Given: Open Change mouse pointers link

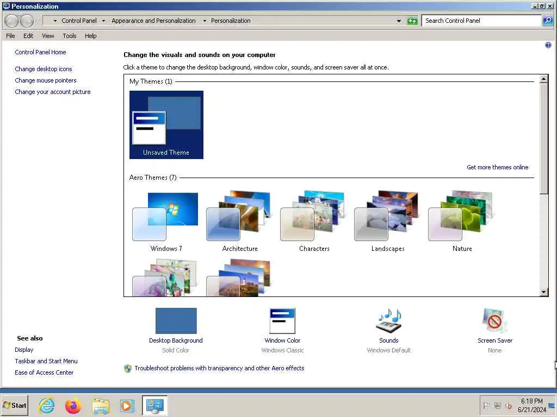Looking at the screenshot, I should tap(46, 80).
